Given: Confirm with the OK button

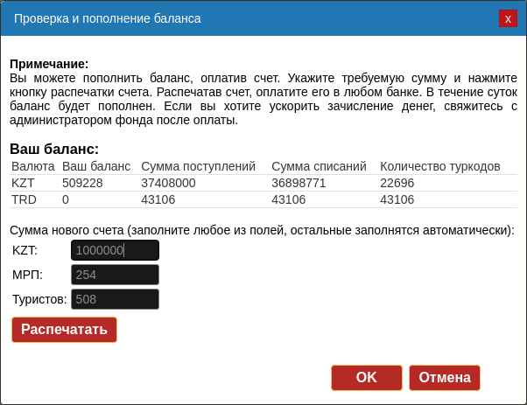Looking at the screenshot, I should [x=366, y=378].
